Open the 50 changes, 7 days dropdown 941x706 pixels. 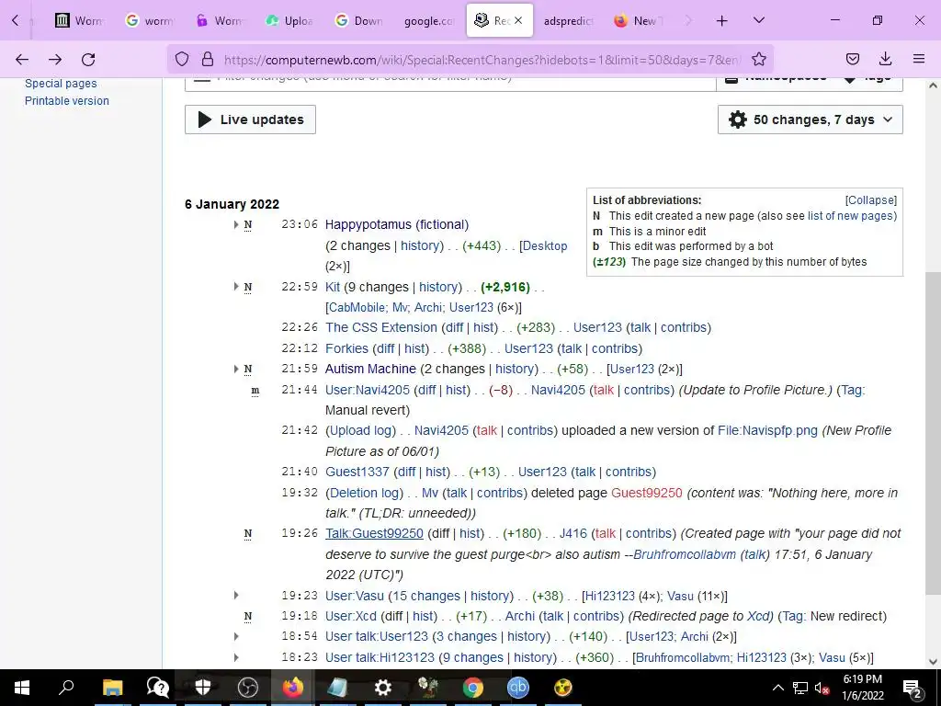[x=811, y=120]
